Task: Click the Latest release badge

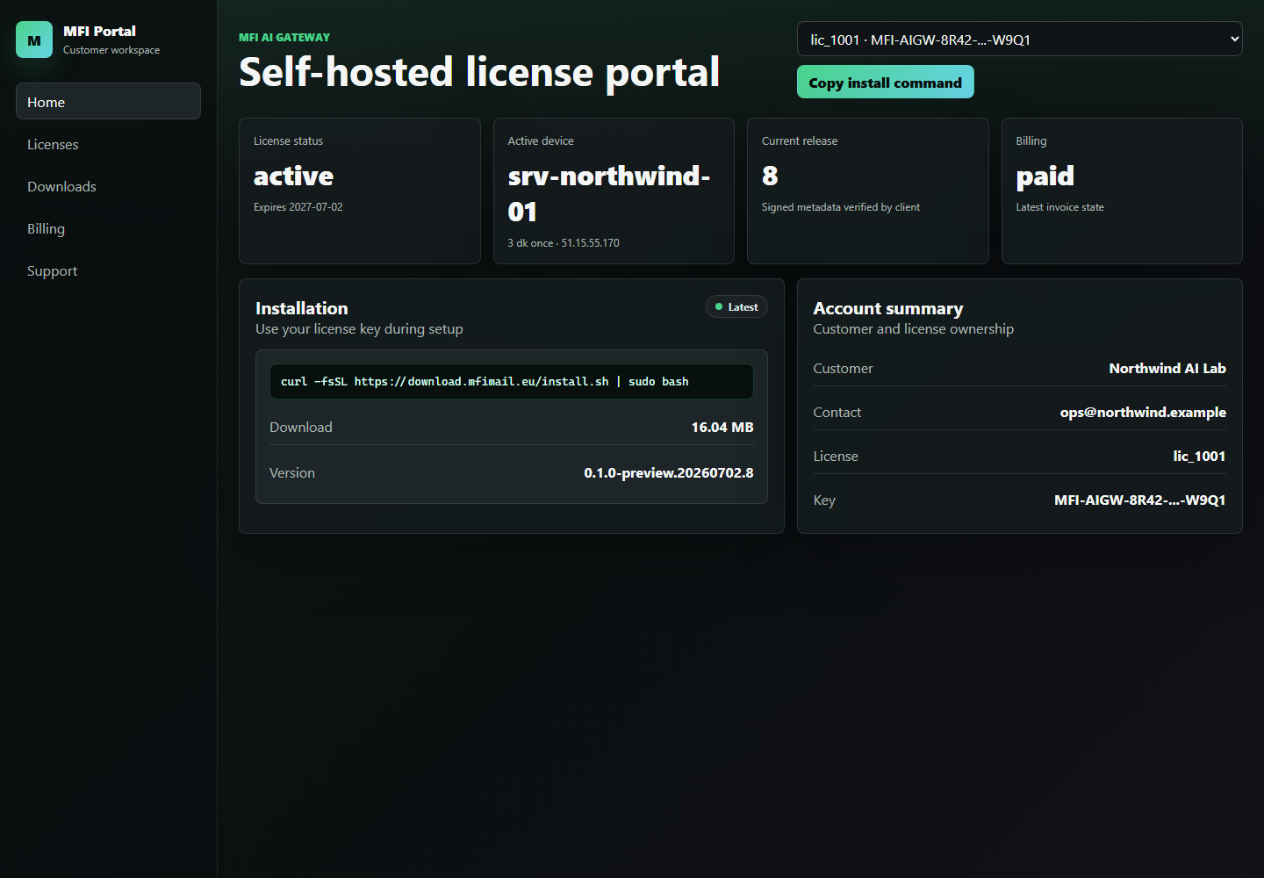Action: [x=736, y=306]
